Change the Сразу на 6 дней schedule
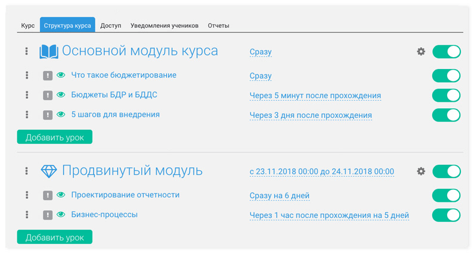Screen dimensions: 474x253 tap(279, 195)
